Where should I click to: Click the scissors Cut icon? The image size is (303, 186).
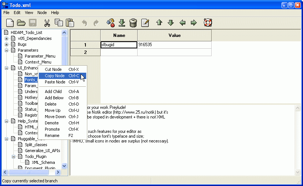click(x=47, y=23)
